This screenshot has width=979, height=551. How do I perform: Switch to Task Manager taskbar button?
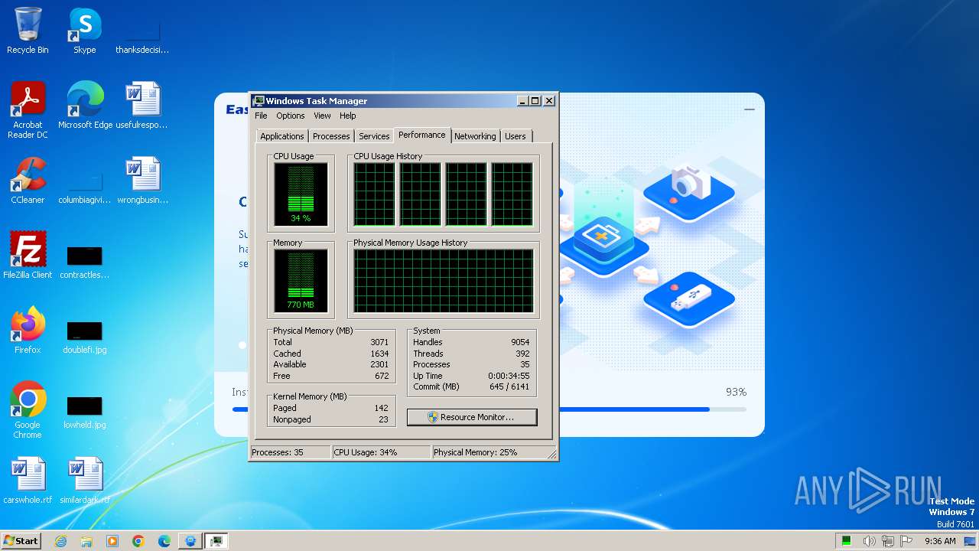tap(217, 541)
